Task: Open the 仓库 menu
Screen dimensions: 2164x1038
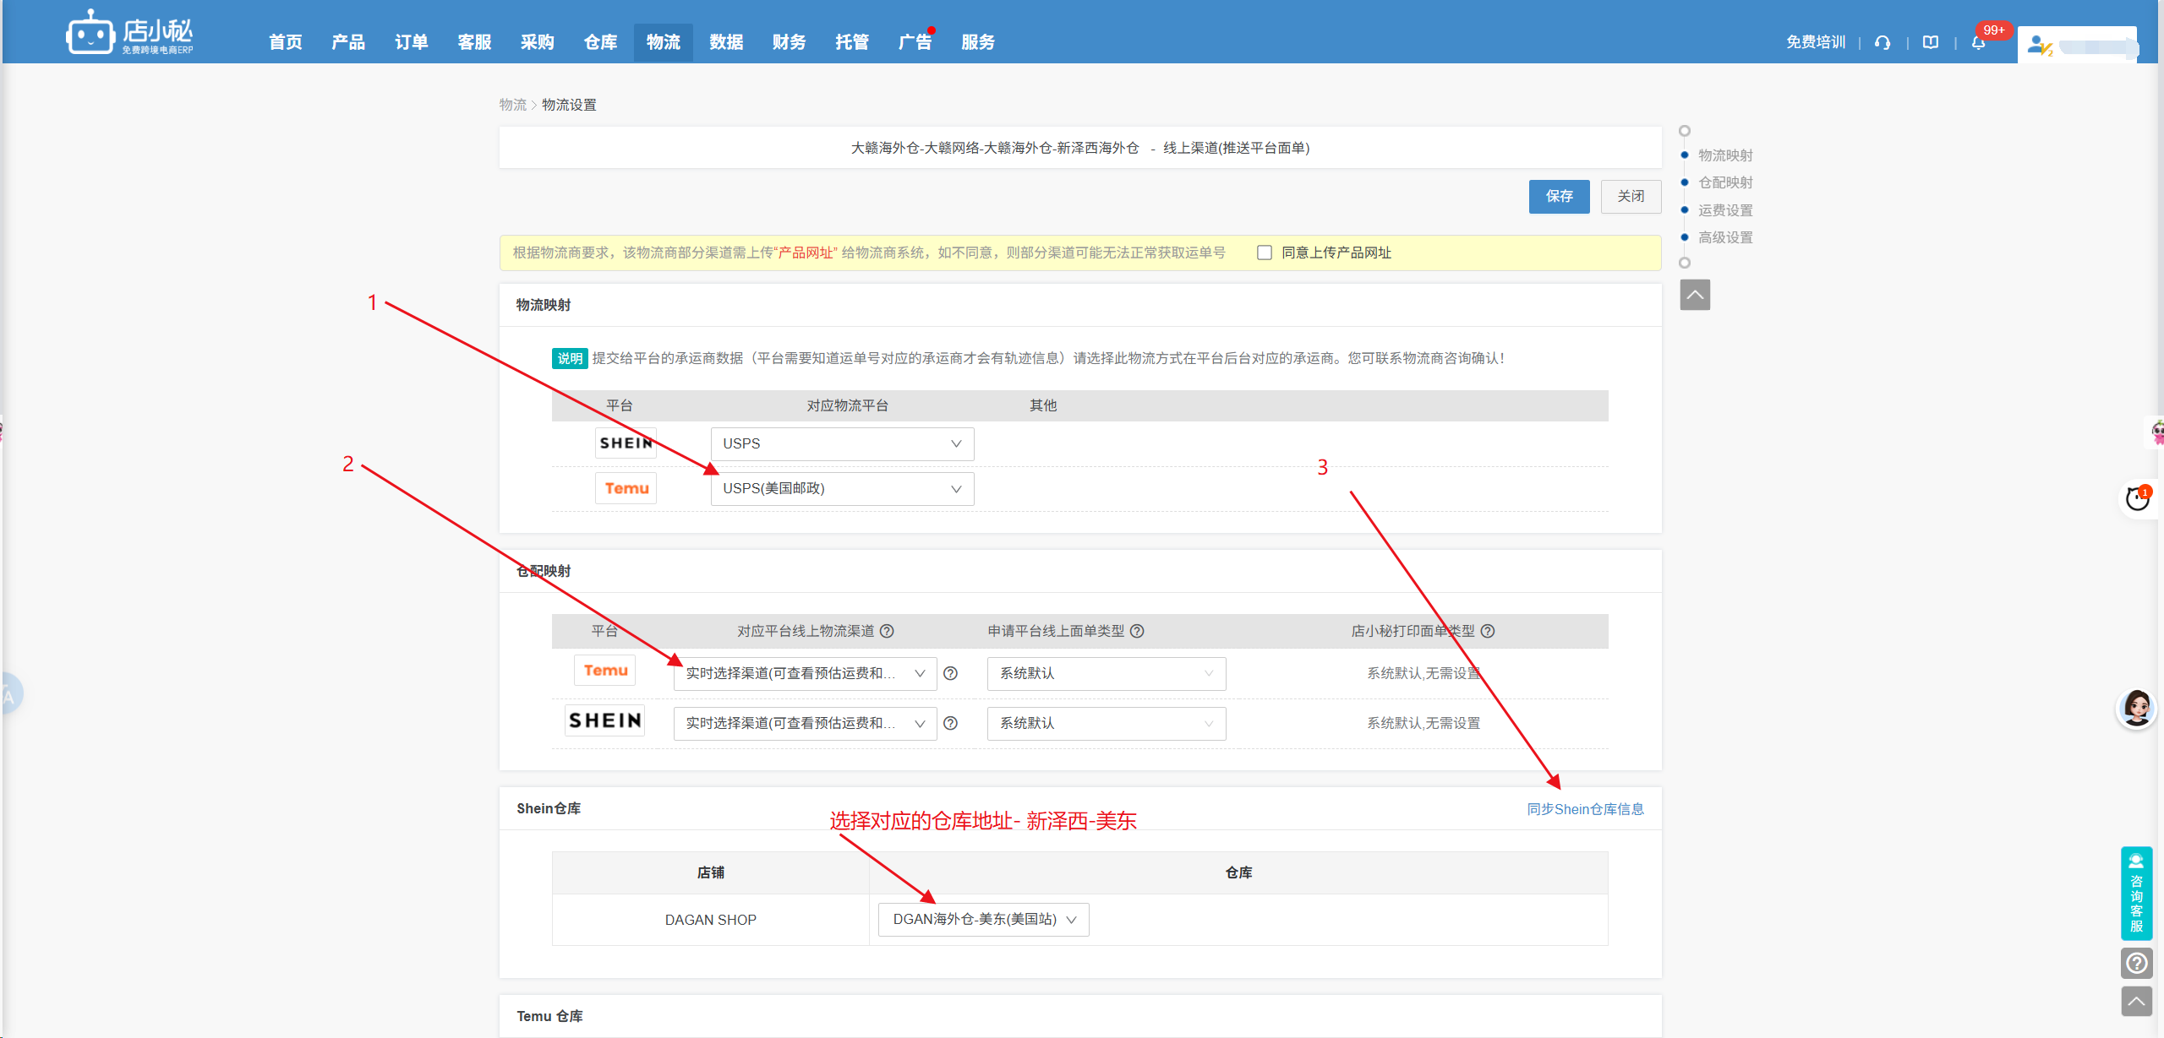Action: (600, 42)
